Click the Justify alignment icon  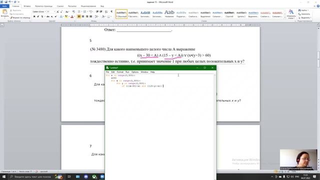click(x=91, y=16)
